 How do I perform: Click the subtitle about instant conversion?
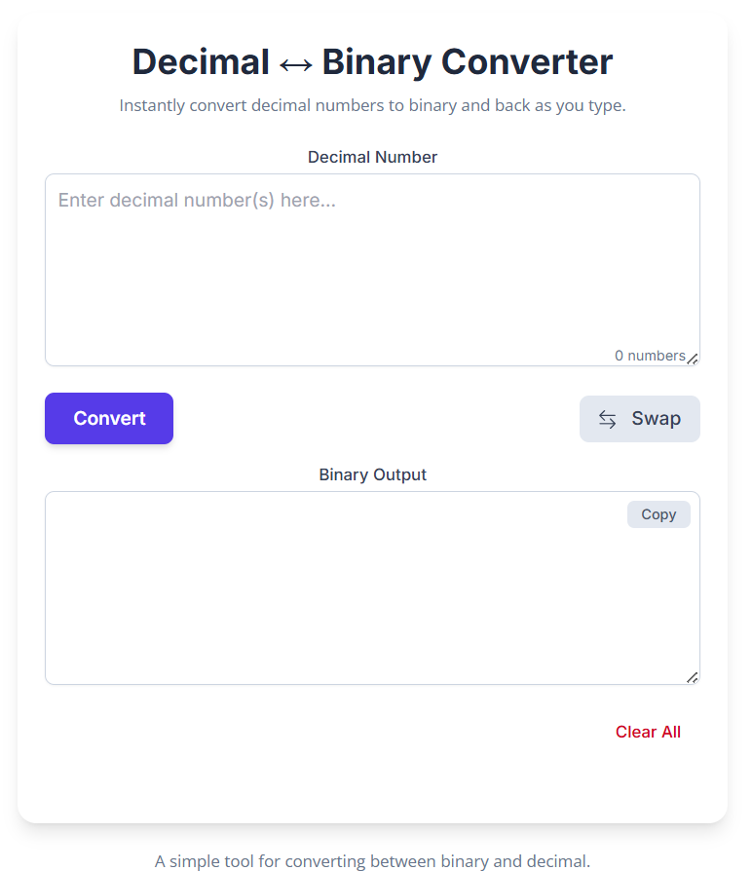point(372,105)
